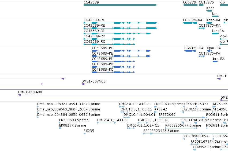This screenshot has width=228, height=151.
Task: Click the 415373 feature label
Action: click(x=202, y=104)
